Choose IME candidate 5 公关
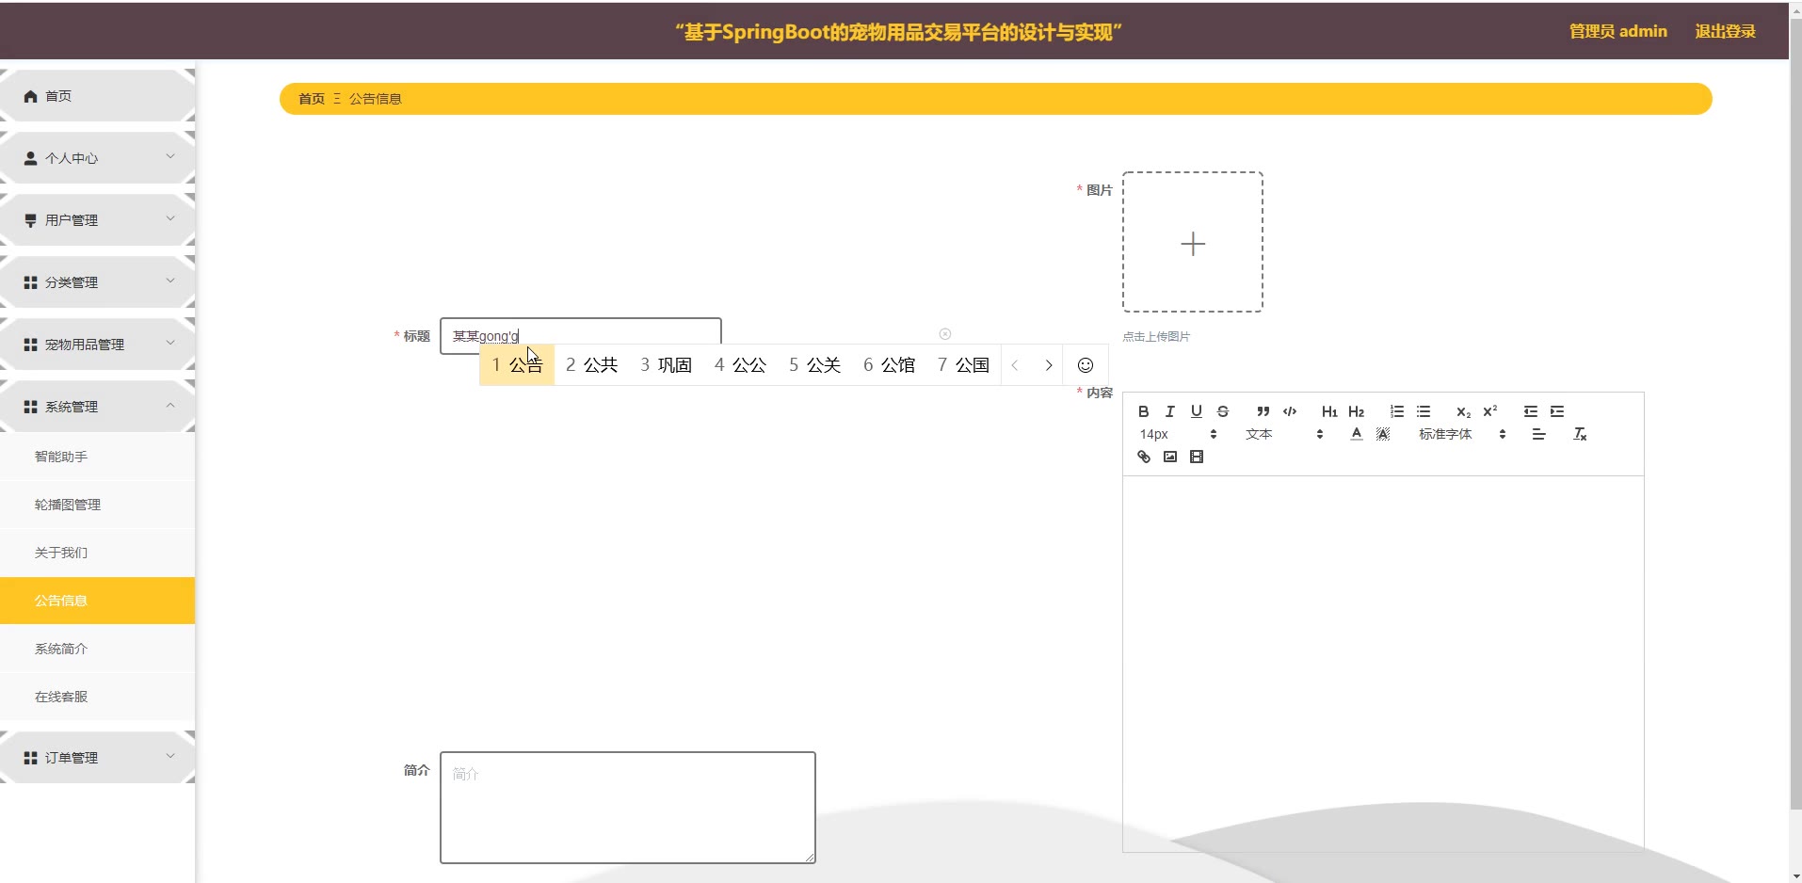Image resolution: width=1802 pixels, height=883 pixels. point(814,365)
